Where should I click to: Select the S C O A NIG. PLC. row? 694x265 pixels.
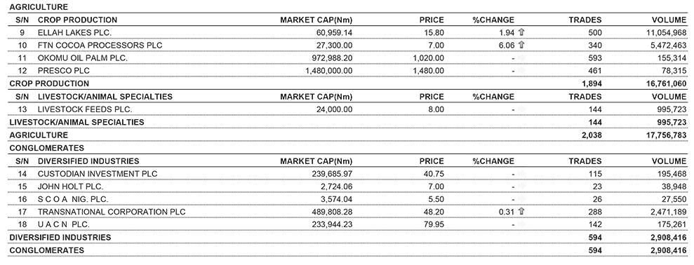347,199
